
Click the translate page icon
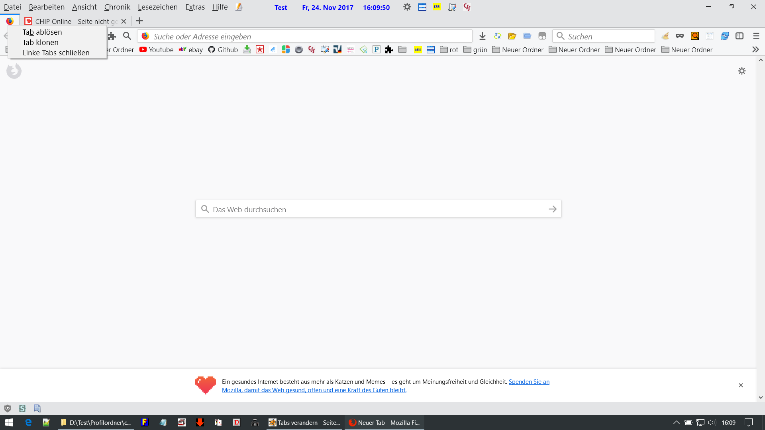tap(497, 36)
